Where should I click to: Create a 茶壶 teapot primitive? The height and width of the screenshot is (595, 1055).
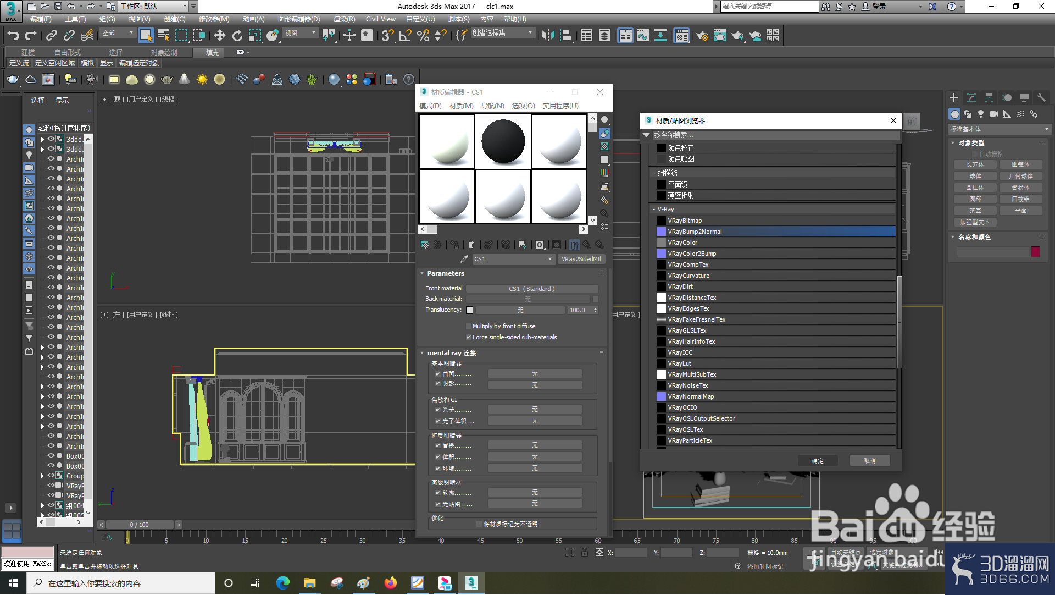[x=975, y=211]
